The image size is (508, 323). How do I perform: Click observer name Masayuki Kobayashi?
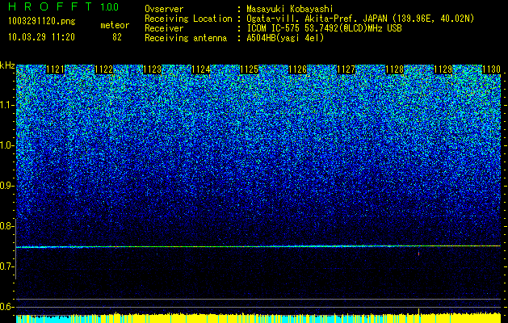click(x=290, y=9)
